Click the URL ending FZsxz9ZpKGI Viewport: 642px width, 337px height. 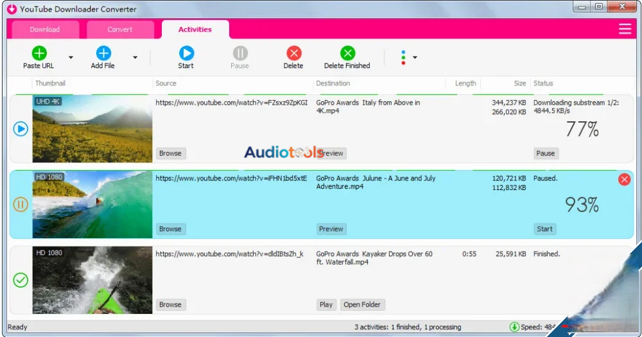[232, 103]
